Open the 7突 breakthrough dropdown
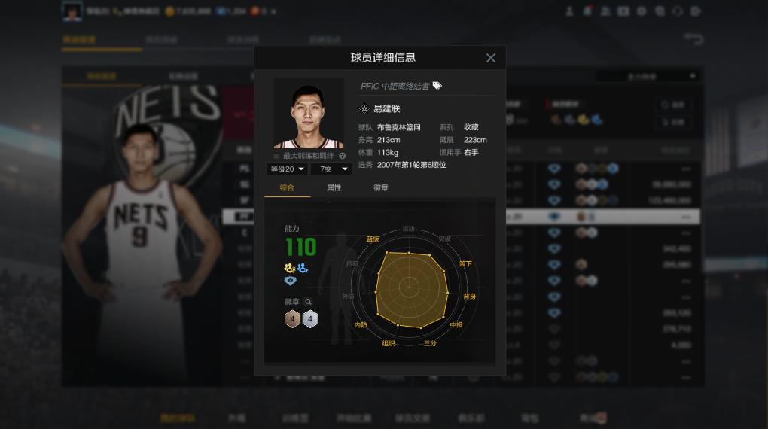768x429 pixels. 331,169
